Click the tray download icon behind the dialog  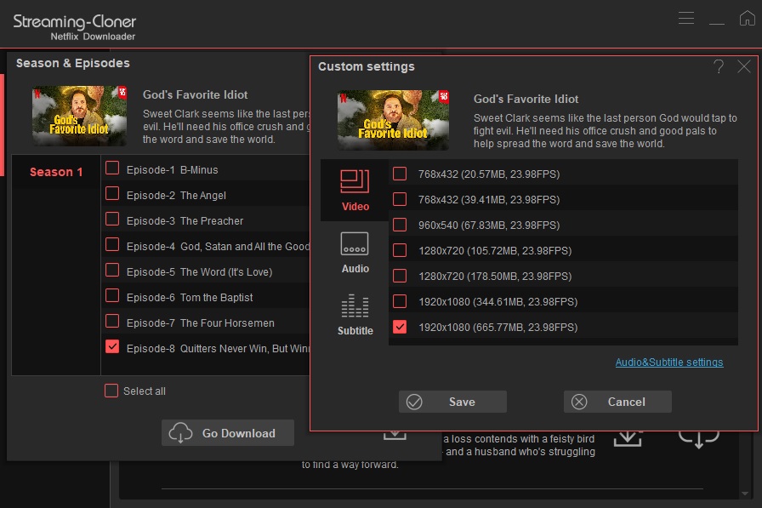pyautogui.click(x=628, y=438)
